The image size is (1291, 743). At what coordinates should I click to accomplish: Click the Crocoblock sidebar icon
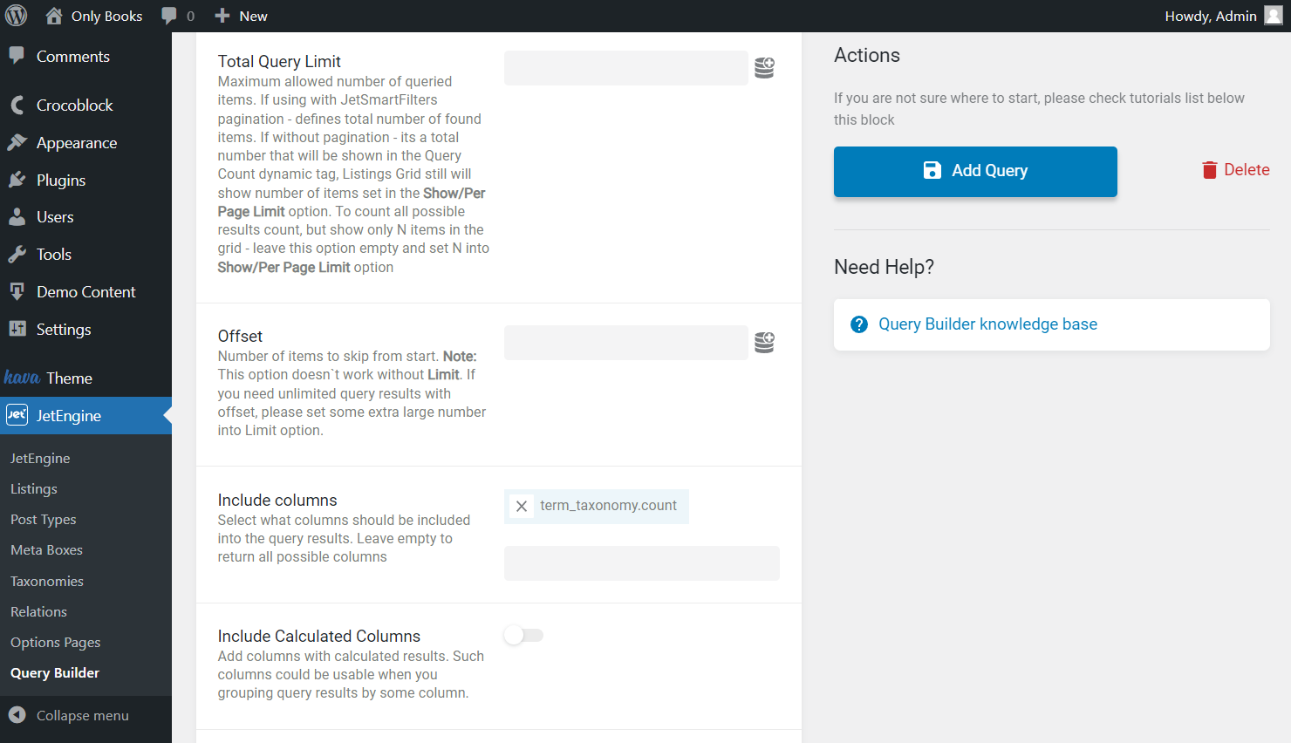tap(17, 105)
